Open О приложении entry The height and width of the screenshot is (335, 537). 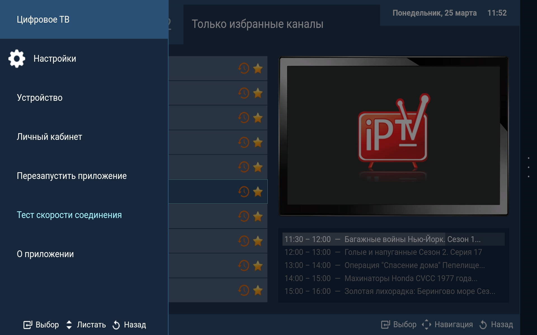pyautogui.click(x=45, y=254)
